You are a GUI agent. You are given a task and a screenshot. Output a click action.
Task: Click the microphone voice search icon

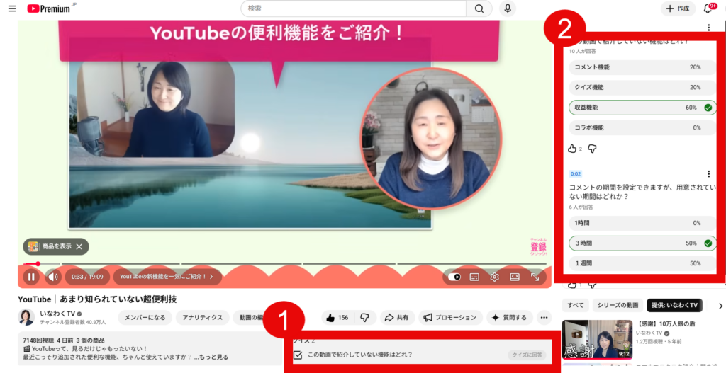(507, 8)
